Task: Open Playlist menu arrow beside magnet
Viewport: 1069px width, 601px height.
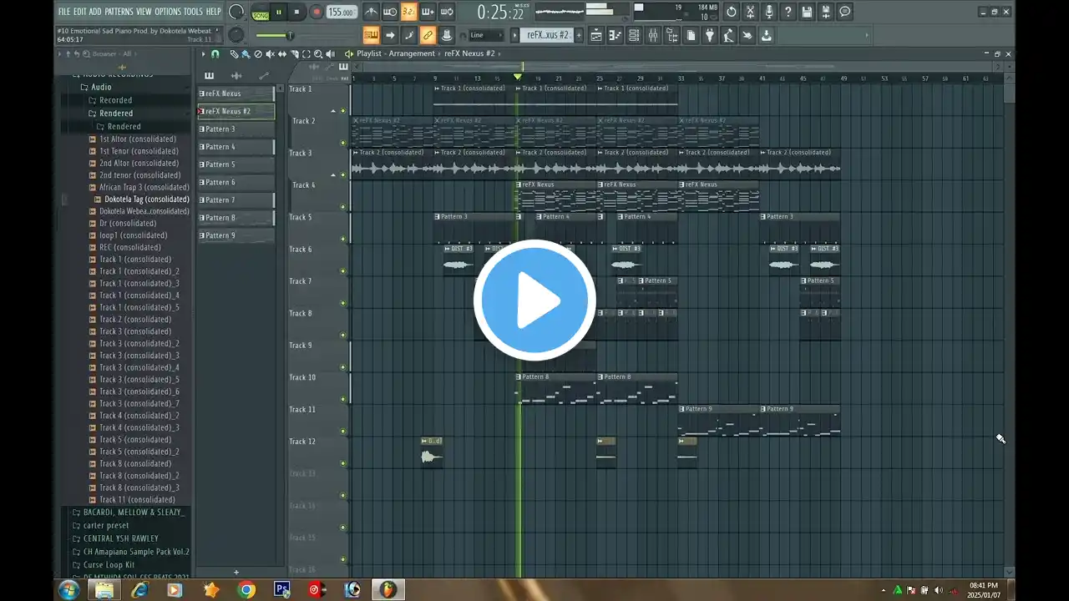Action: coord(203,53)
